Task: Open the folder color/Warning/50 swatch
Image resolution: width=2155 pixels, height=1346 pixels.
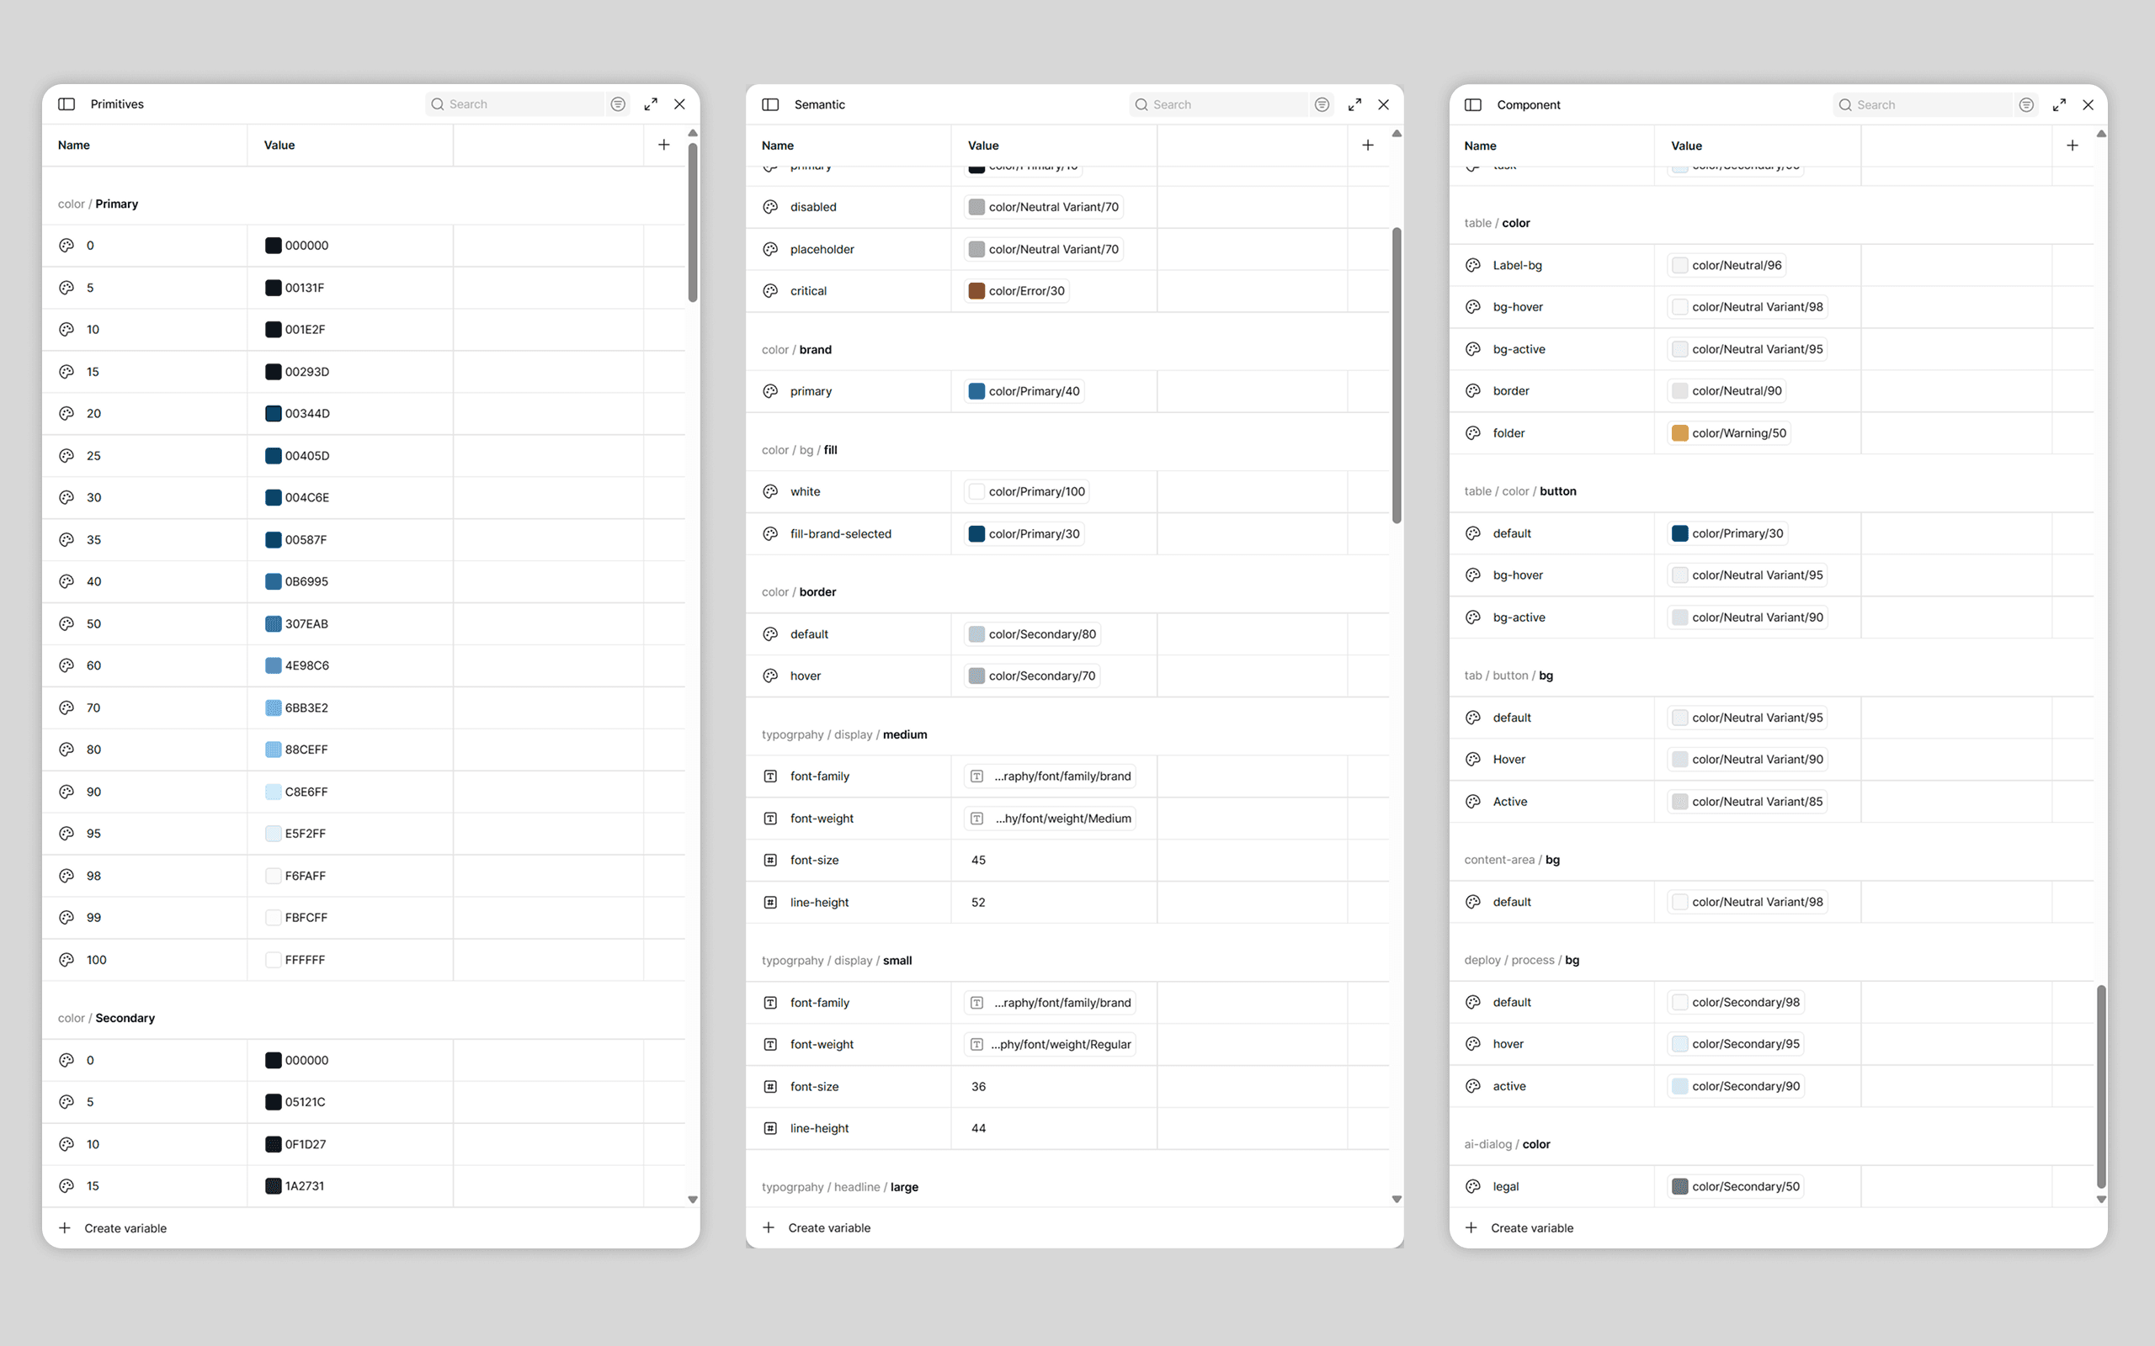Action: tap(1679, 433)
